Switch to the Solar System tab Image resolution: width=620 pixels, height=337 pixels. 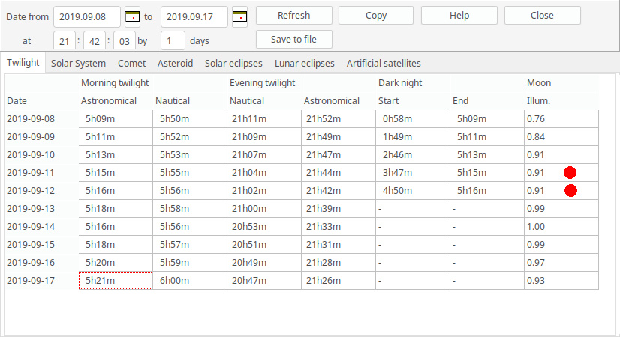pos(78,64)
